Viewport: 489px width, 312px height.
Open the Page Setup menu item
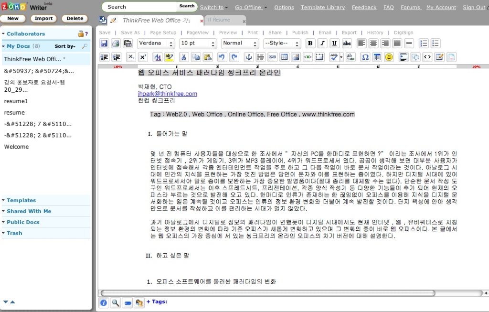(x=163, y=32)
